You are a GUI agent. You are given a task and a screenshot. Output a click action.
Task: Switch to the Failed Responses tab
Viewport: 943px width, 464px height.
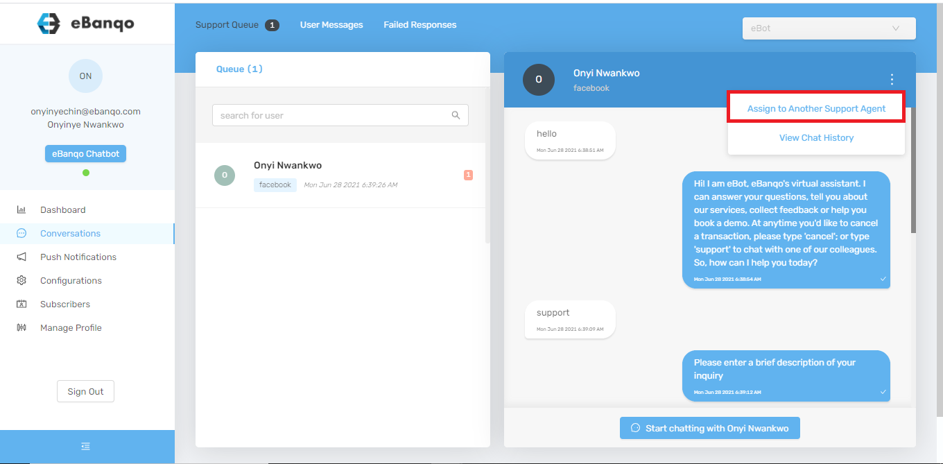(420, 25)
